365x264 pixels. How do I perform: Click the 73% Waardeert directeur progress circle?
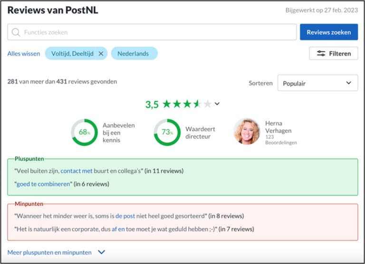167,132
